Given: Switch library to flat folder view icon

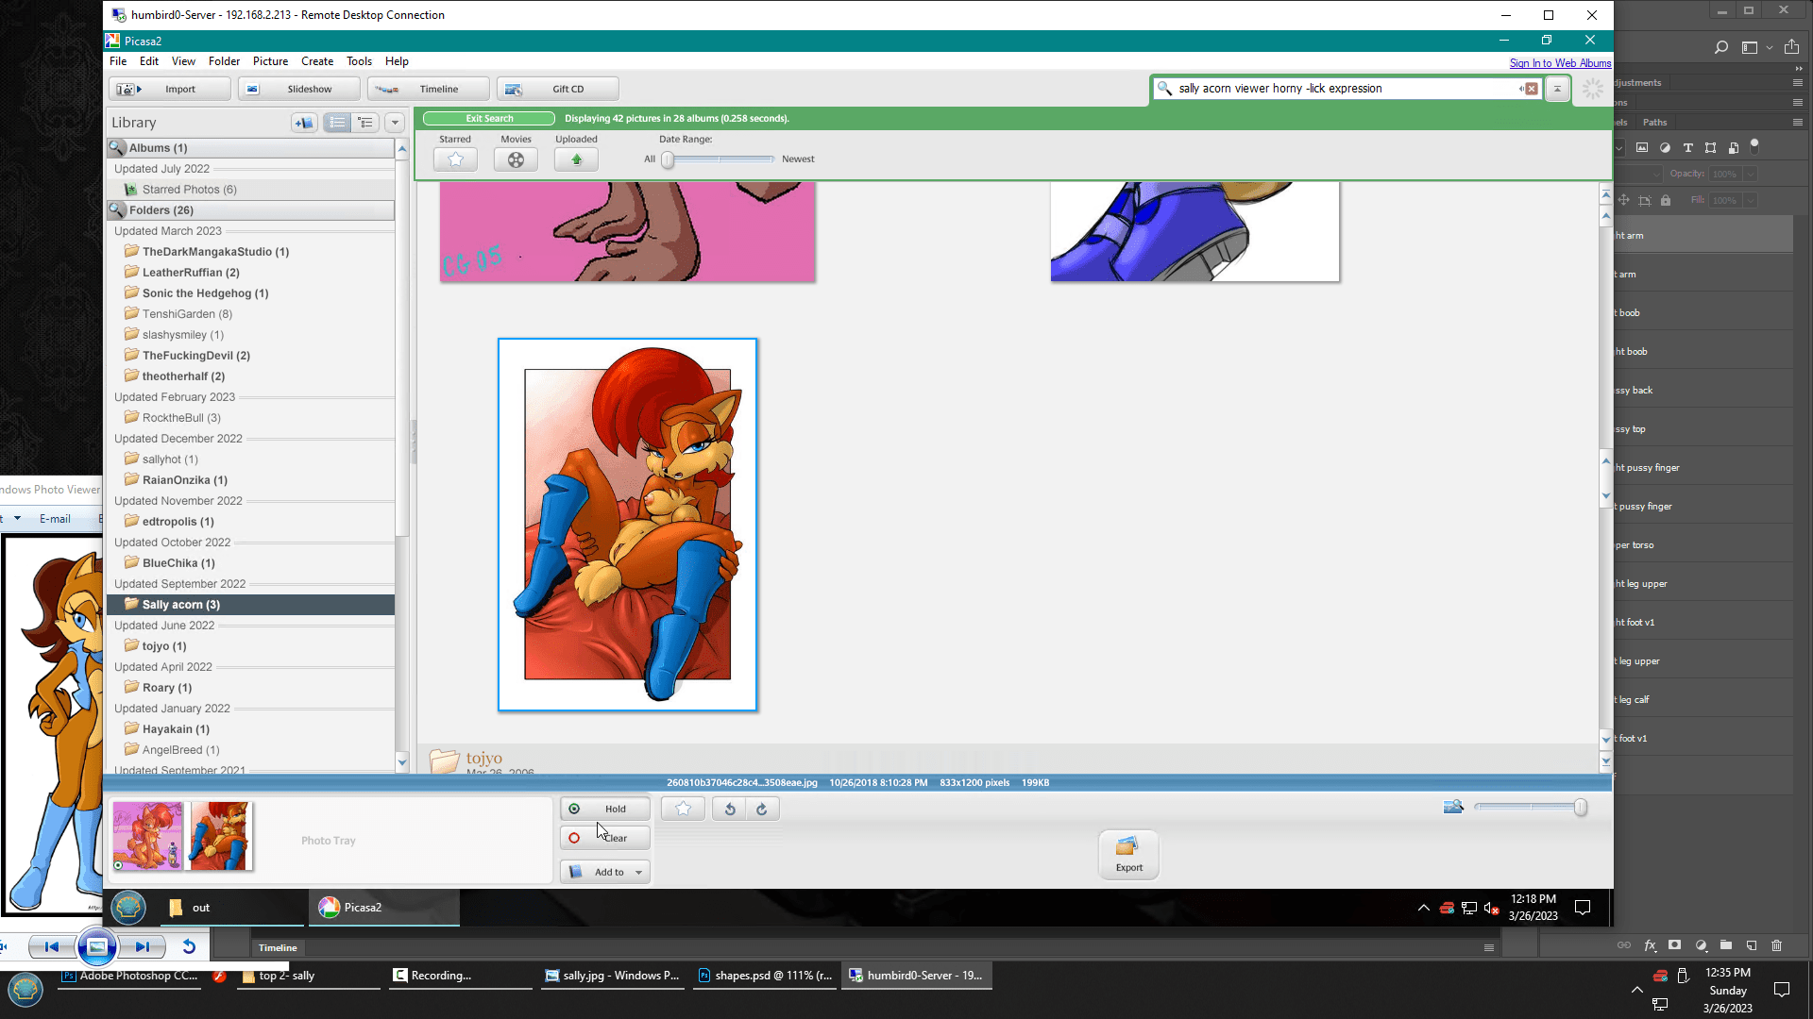Looking at the screenshot, I should pos(337,123).
